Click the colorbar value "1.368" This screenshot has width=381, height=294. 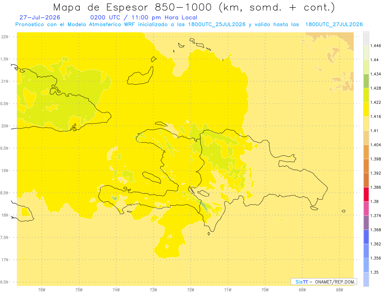376,230
